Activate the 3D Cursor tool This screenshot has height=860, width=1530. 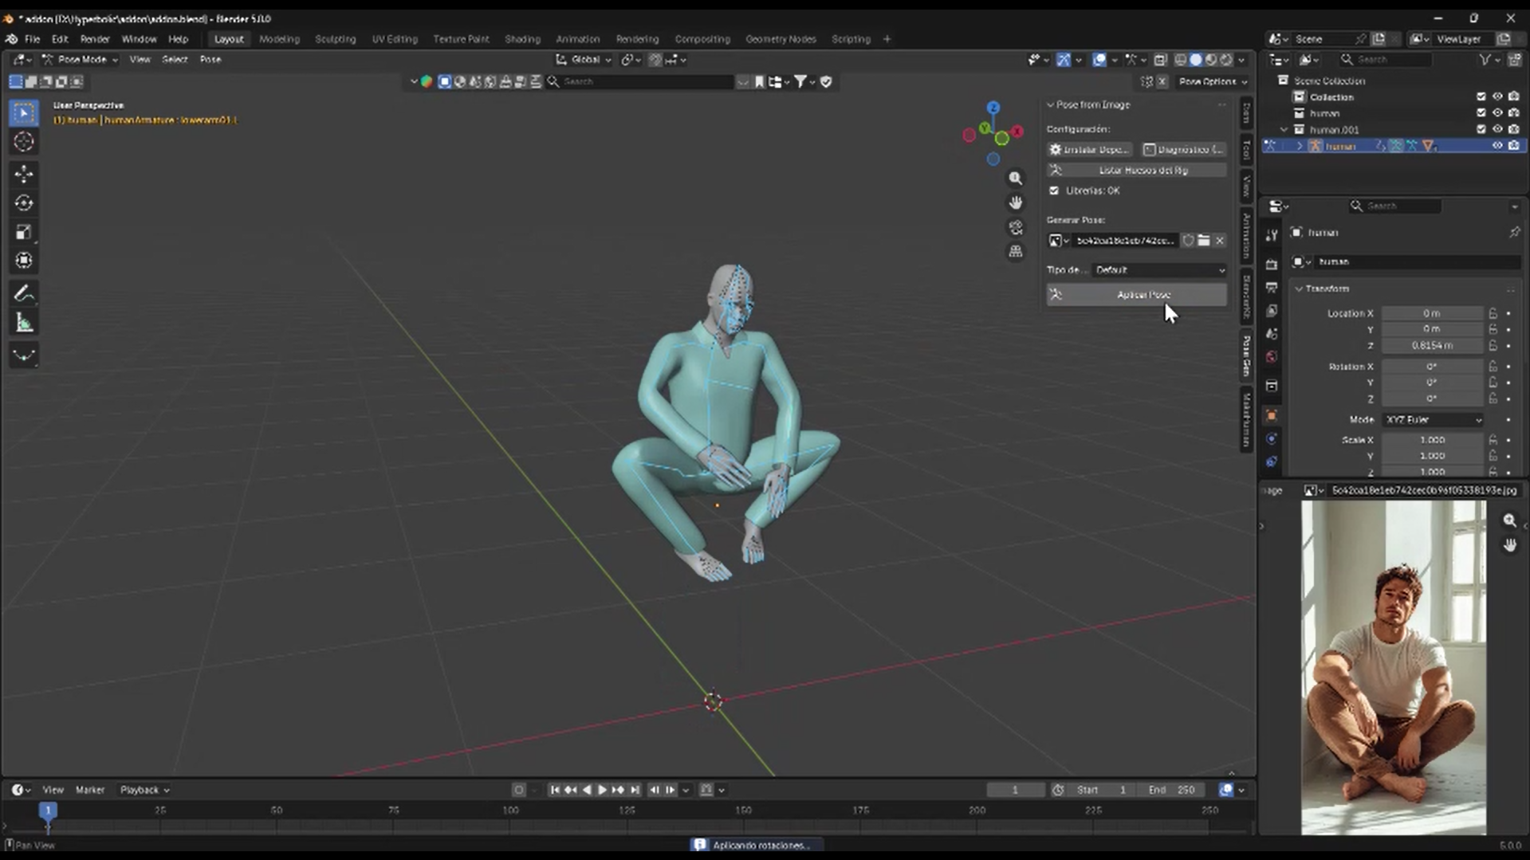(24, 142)
